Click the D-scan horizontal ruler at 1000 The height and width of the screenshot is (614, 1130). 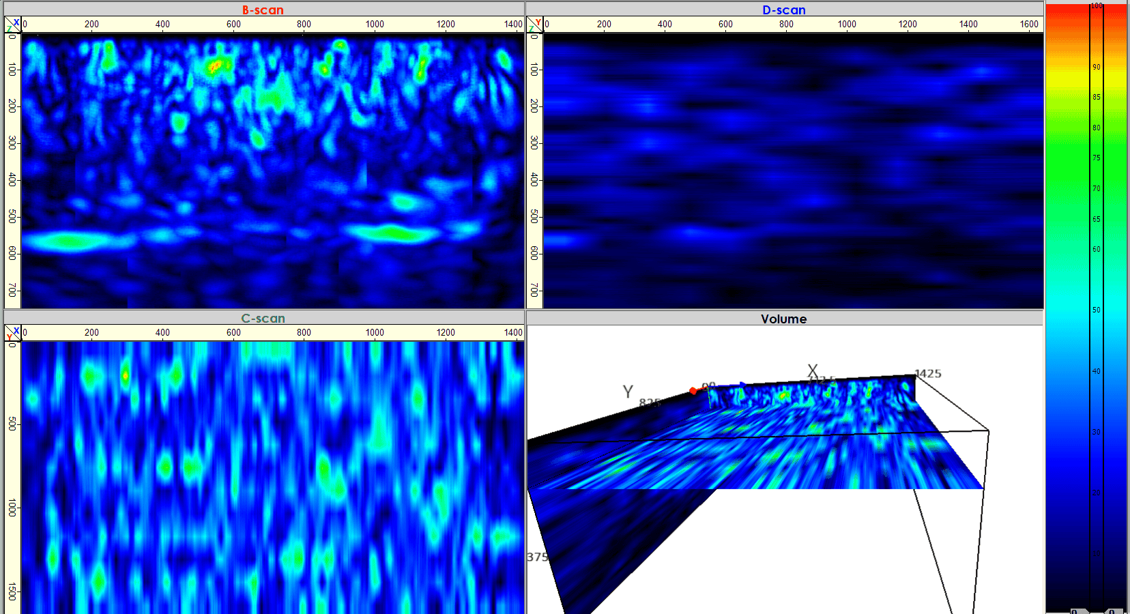847,24
